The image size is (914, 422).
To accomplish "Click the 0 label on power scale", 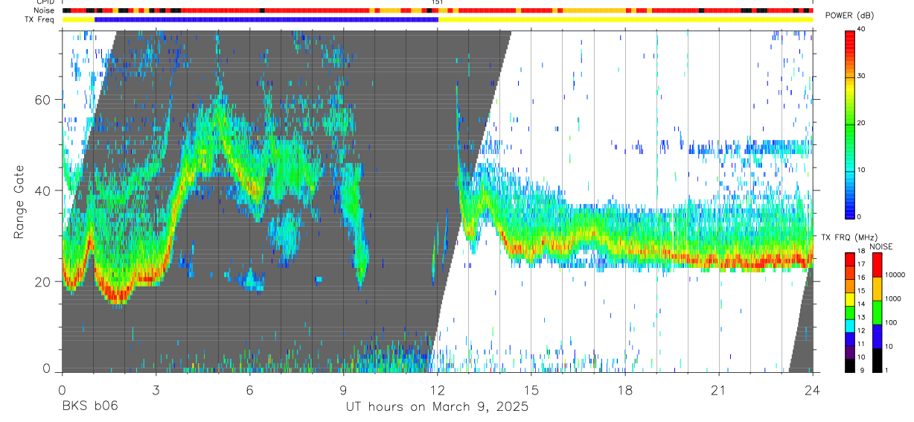I will tap(860, 217).
